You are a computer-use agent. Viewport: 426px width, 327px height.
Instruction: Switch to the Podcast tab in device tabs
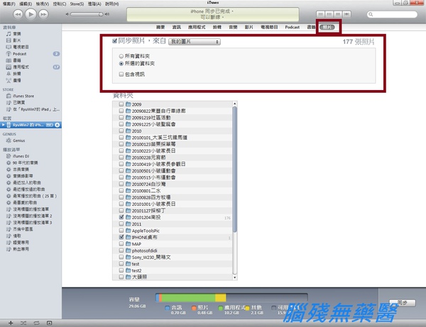click(292, 27)
